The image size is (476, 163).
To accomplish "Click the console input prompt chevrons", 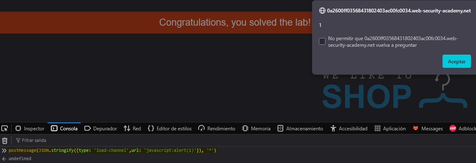I will pos(4,150).
